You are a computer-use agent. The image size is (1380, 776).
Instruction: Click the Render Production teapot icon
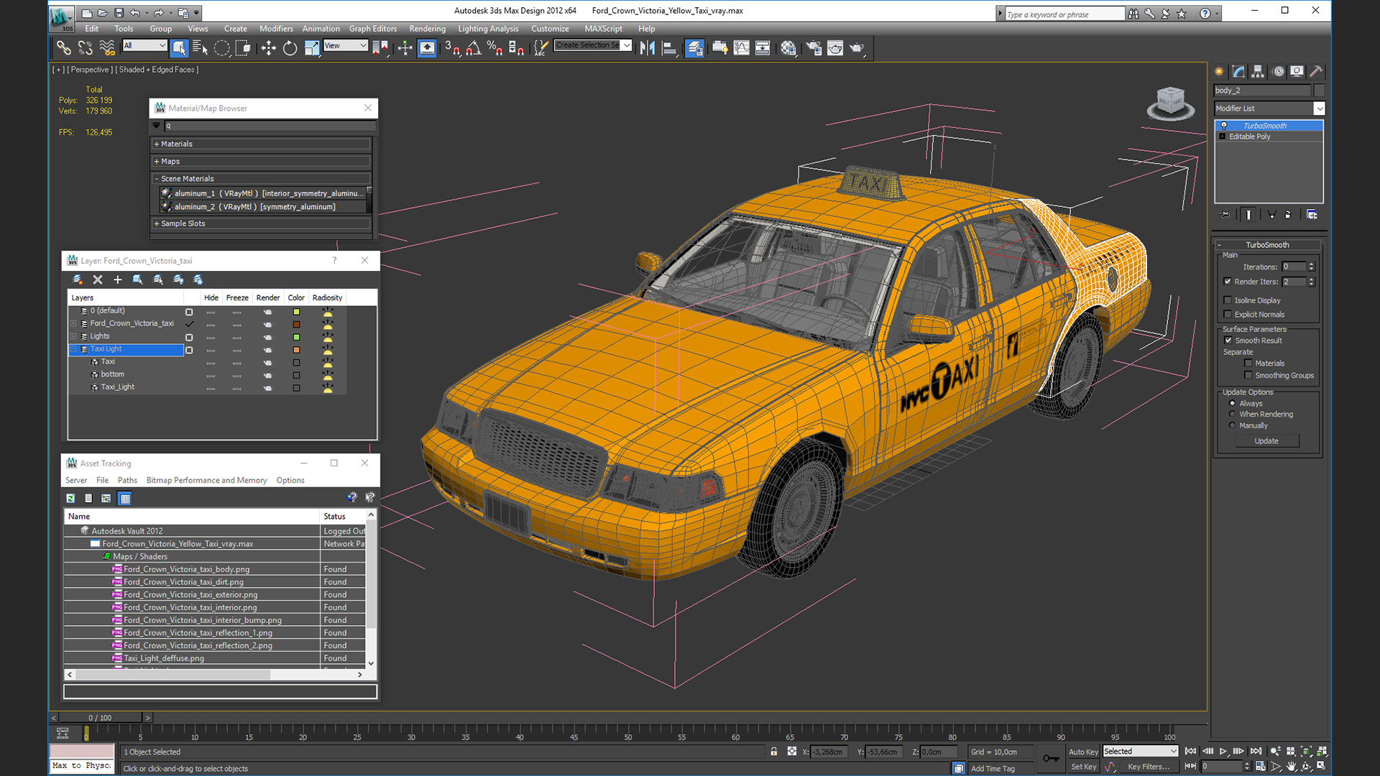point(857,48)
